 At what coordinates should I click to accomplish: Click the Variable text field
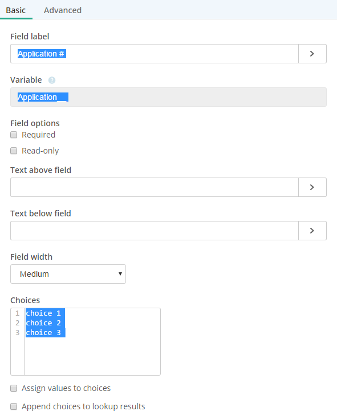168,97
